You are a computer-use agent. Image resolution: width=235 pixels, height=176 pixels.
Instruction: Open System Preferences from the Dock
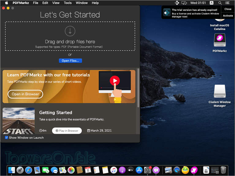click(x=148, y=170)
